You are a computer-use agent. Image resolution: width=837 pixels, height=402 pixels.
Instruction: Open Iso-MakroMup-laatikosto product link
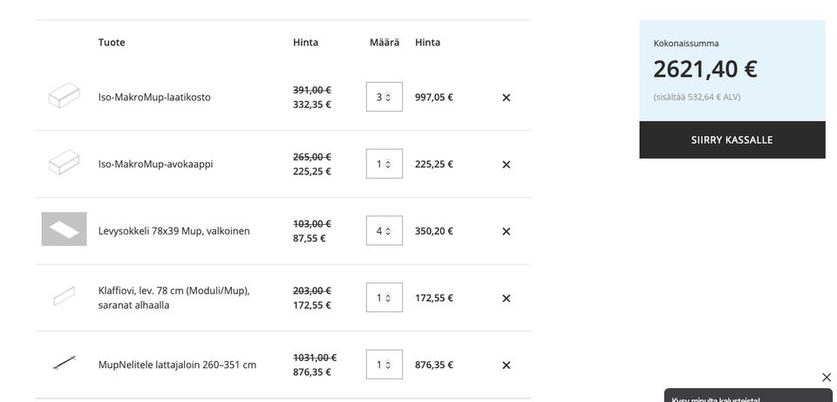[x=154, y=97]
